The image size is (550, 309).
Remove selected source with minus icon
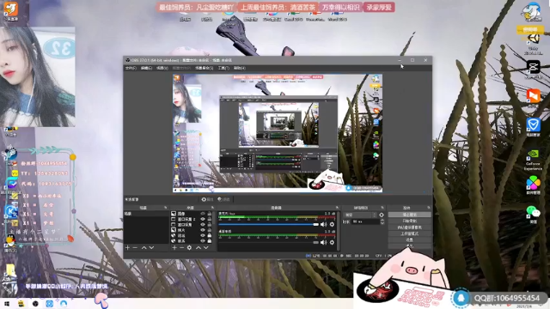181,248
